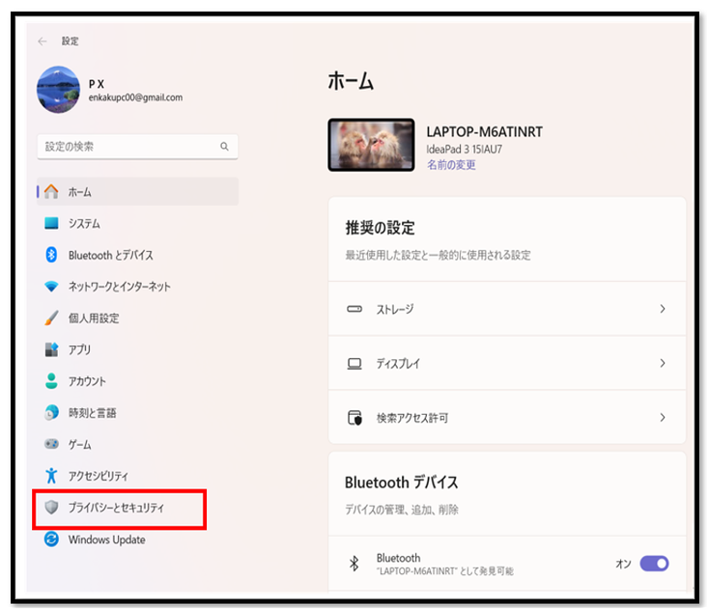Click the back arrow next to 設定
The width and height of the screenshot is (709, 609).
[43, 42]
